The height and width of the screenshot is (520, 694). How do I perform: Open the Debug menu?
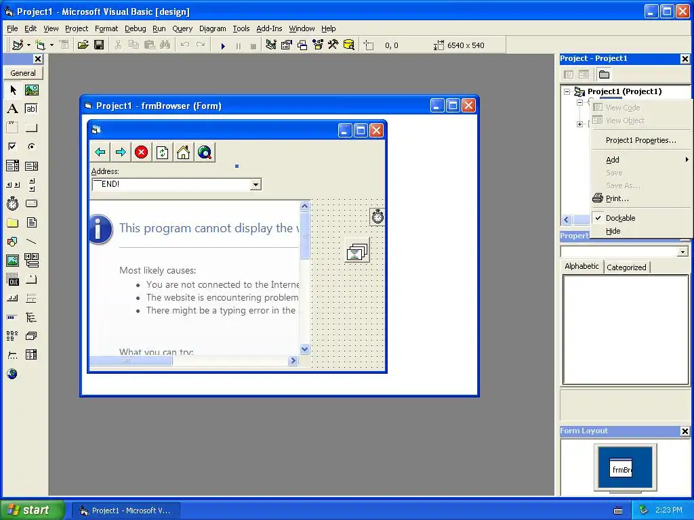[x=135, y=28]
